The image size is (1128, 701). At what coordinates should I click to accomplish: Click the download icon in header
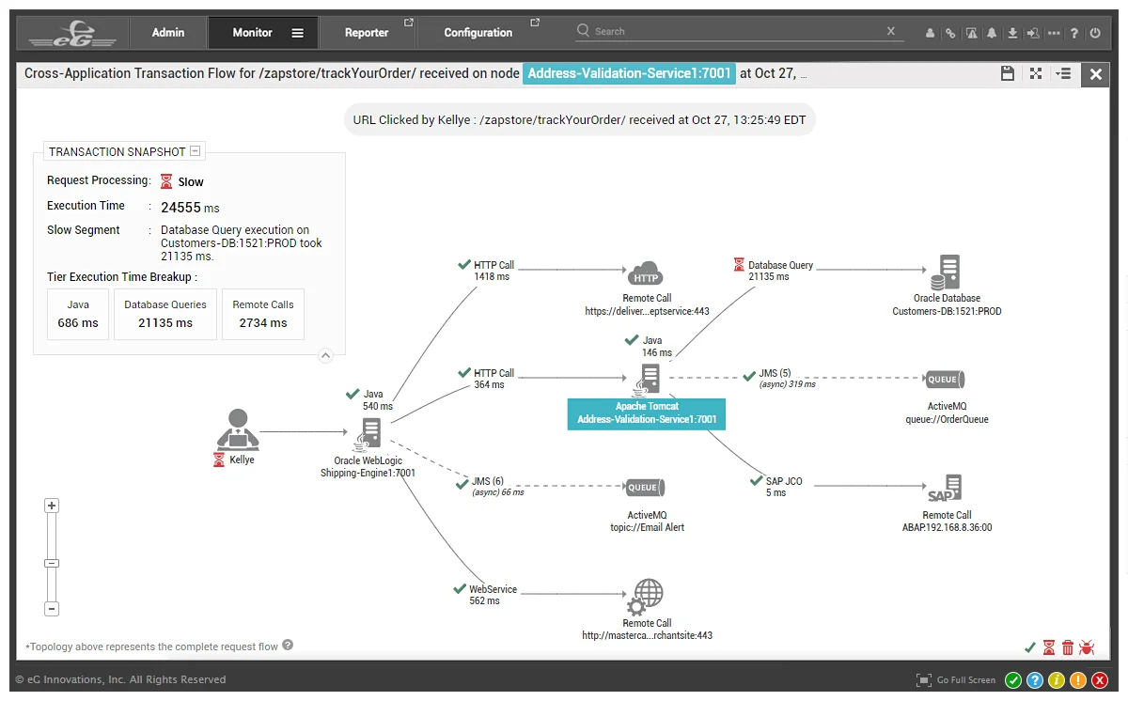[x=1012, y=33]
